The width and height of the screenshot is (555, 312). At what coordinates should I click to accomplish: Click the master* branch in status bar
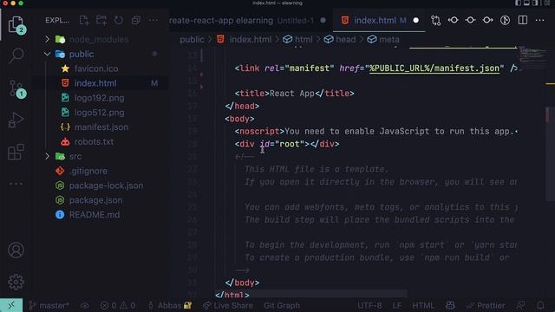[x=49, y=306]
